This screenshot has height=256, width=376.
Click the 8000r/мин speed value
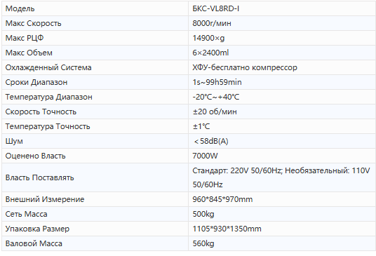(x=212, y=23)
